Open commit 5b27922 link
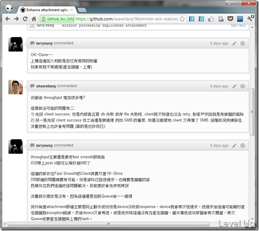The image size is (259, 231). [238, 25]
